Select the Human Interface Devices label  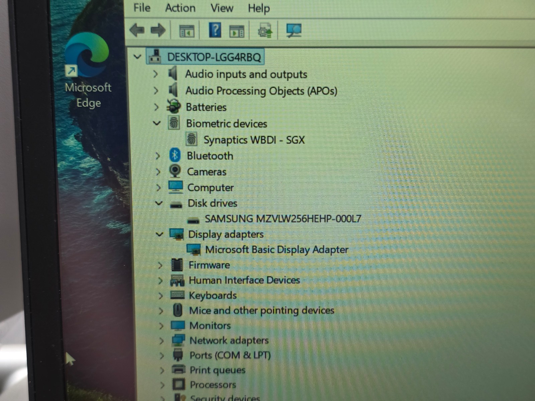pos(244,280)
